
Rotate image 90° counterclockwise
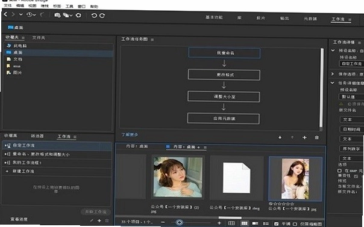(x=94, y=16)
